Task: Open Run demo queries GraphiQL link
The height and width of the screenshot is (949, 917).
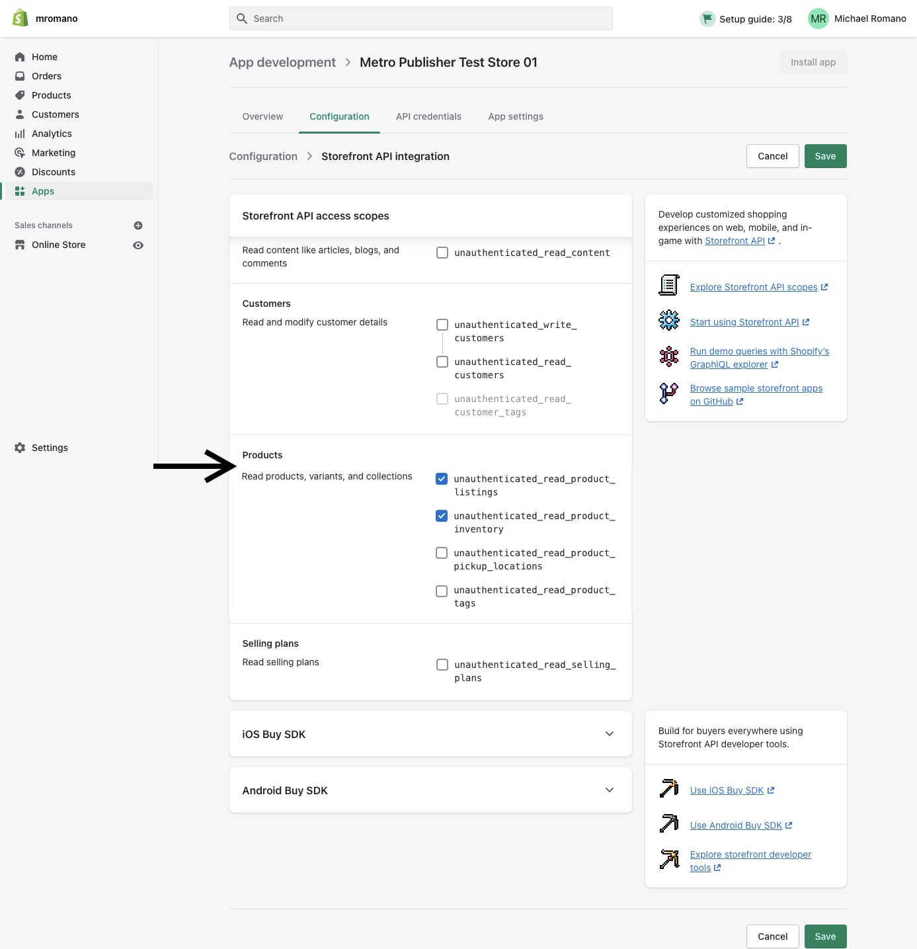Action: click(x=760, y=358)
